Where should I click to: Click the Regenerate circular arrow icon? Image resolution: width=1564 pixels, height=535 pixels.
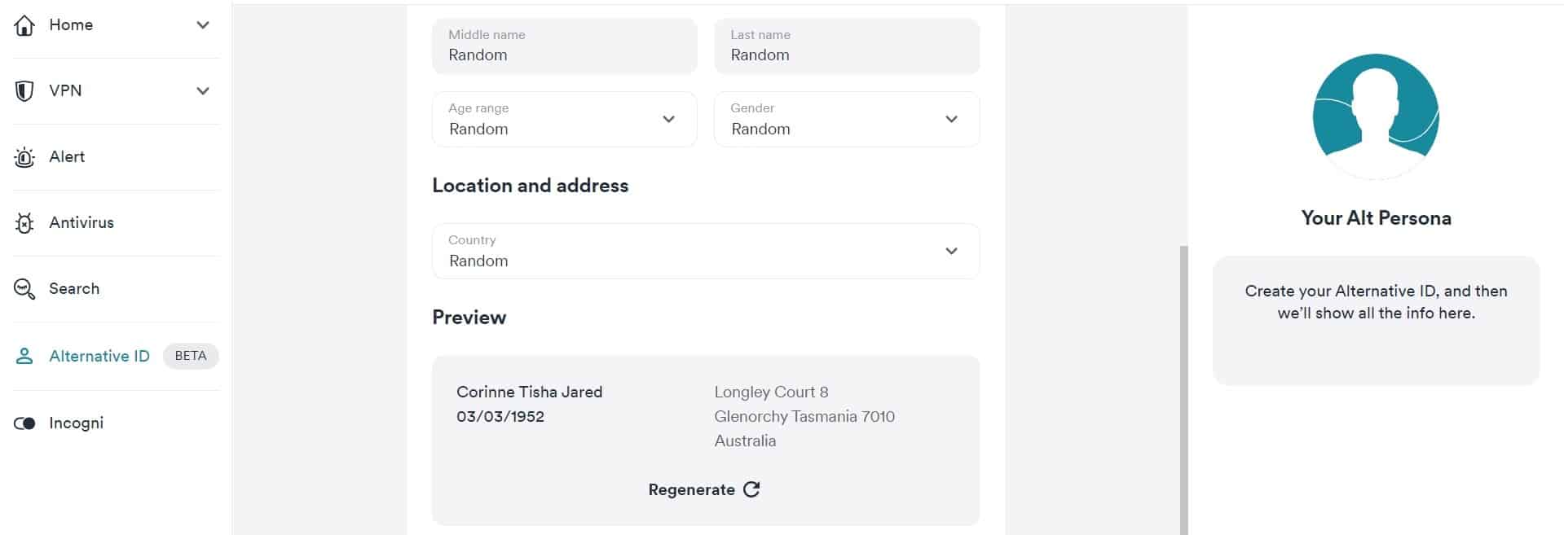(x=751, y=489)
